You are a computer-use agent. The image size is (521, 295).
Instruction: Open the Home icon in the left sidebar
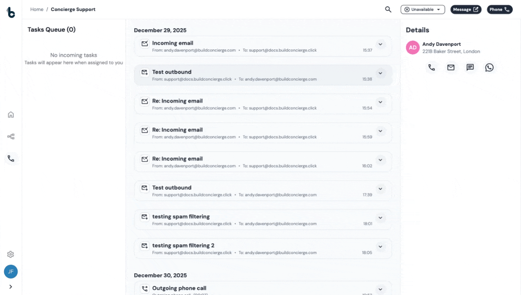pos(11,114)
